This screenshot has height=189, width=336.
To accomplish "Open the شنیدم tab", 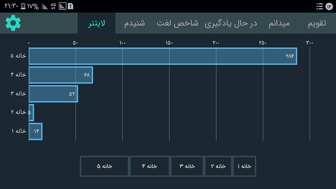I will (134, 23).
